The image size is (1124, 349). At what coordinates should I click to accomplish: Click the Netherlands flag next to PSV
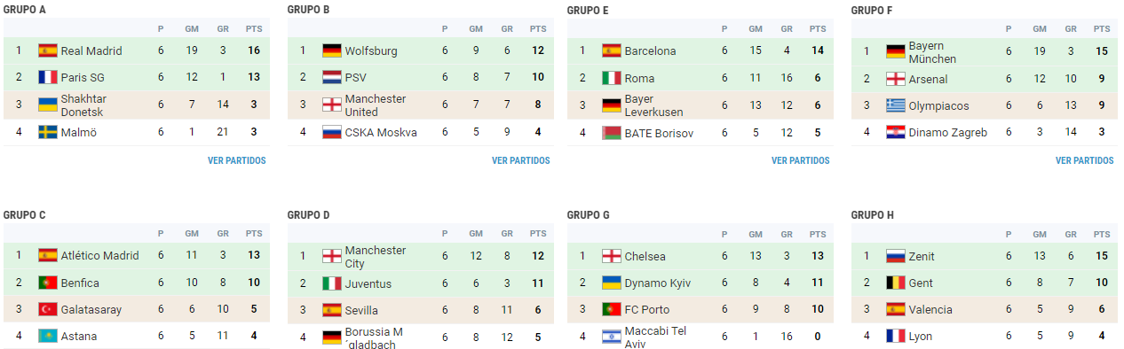coord(332,77)
